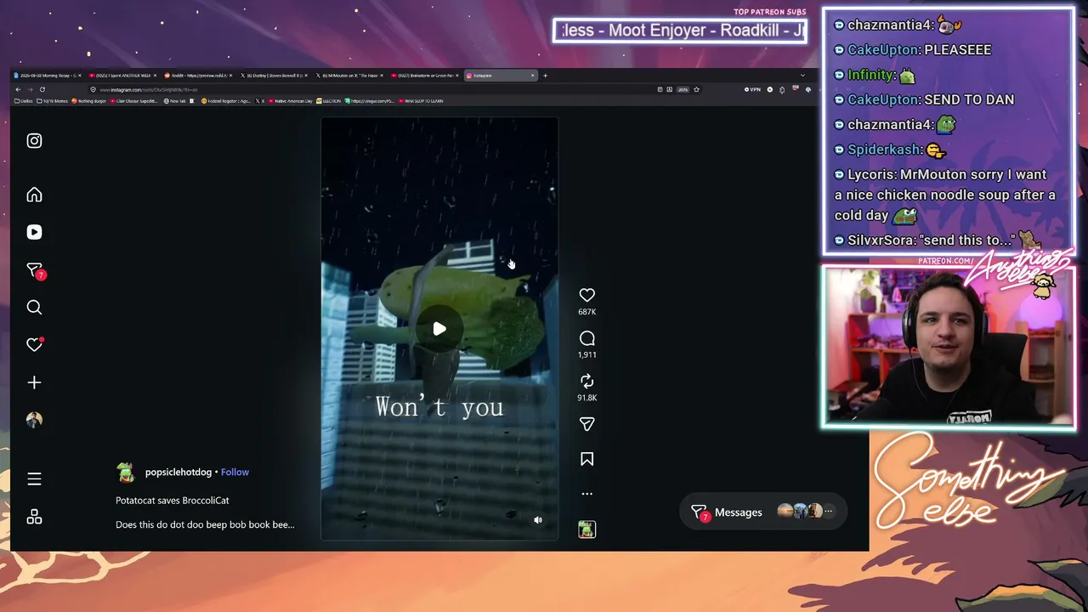Open the VPN browser button
1088x612 pixels.
752,89
